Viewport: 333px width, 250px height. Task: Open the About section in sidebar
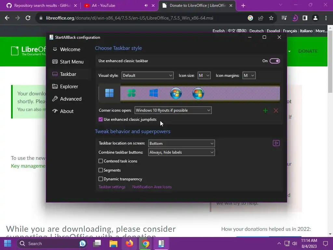[70, 111]
